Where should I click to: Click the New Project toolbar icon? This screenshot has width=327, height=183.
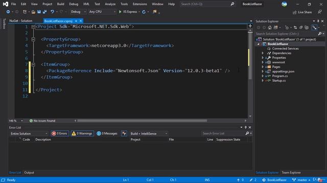click(x=25, y=12)
